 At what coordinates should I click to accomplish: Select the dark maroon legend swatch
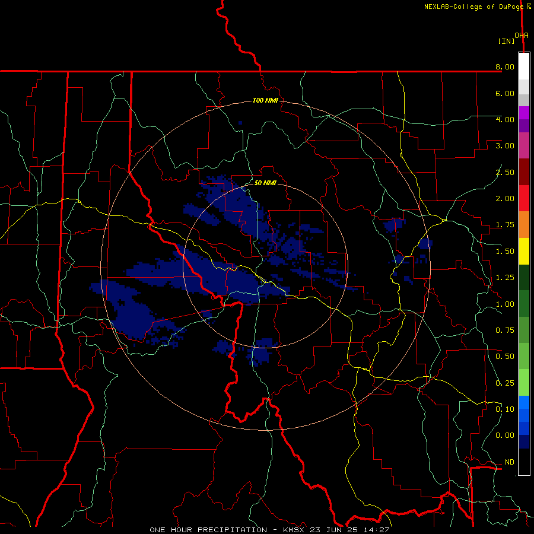(524, 172)
